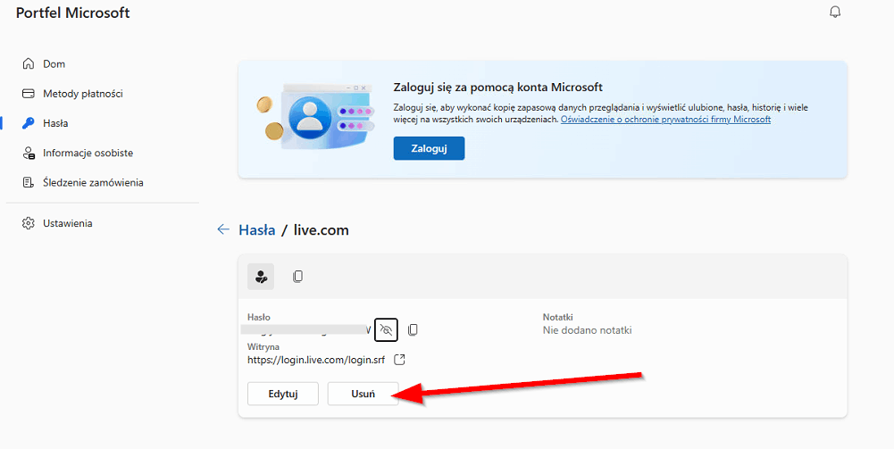This screenshot has height=449, width=894.
Task: Click the order tracking list icon
Action: 28,182
